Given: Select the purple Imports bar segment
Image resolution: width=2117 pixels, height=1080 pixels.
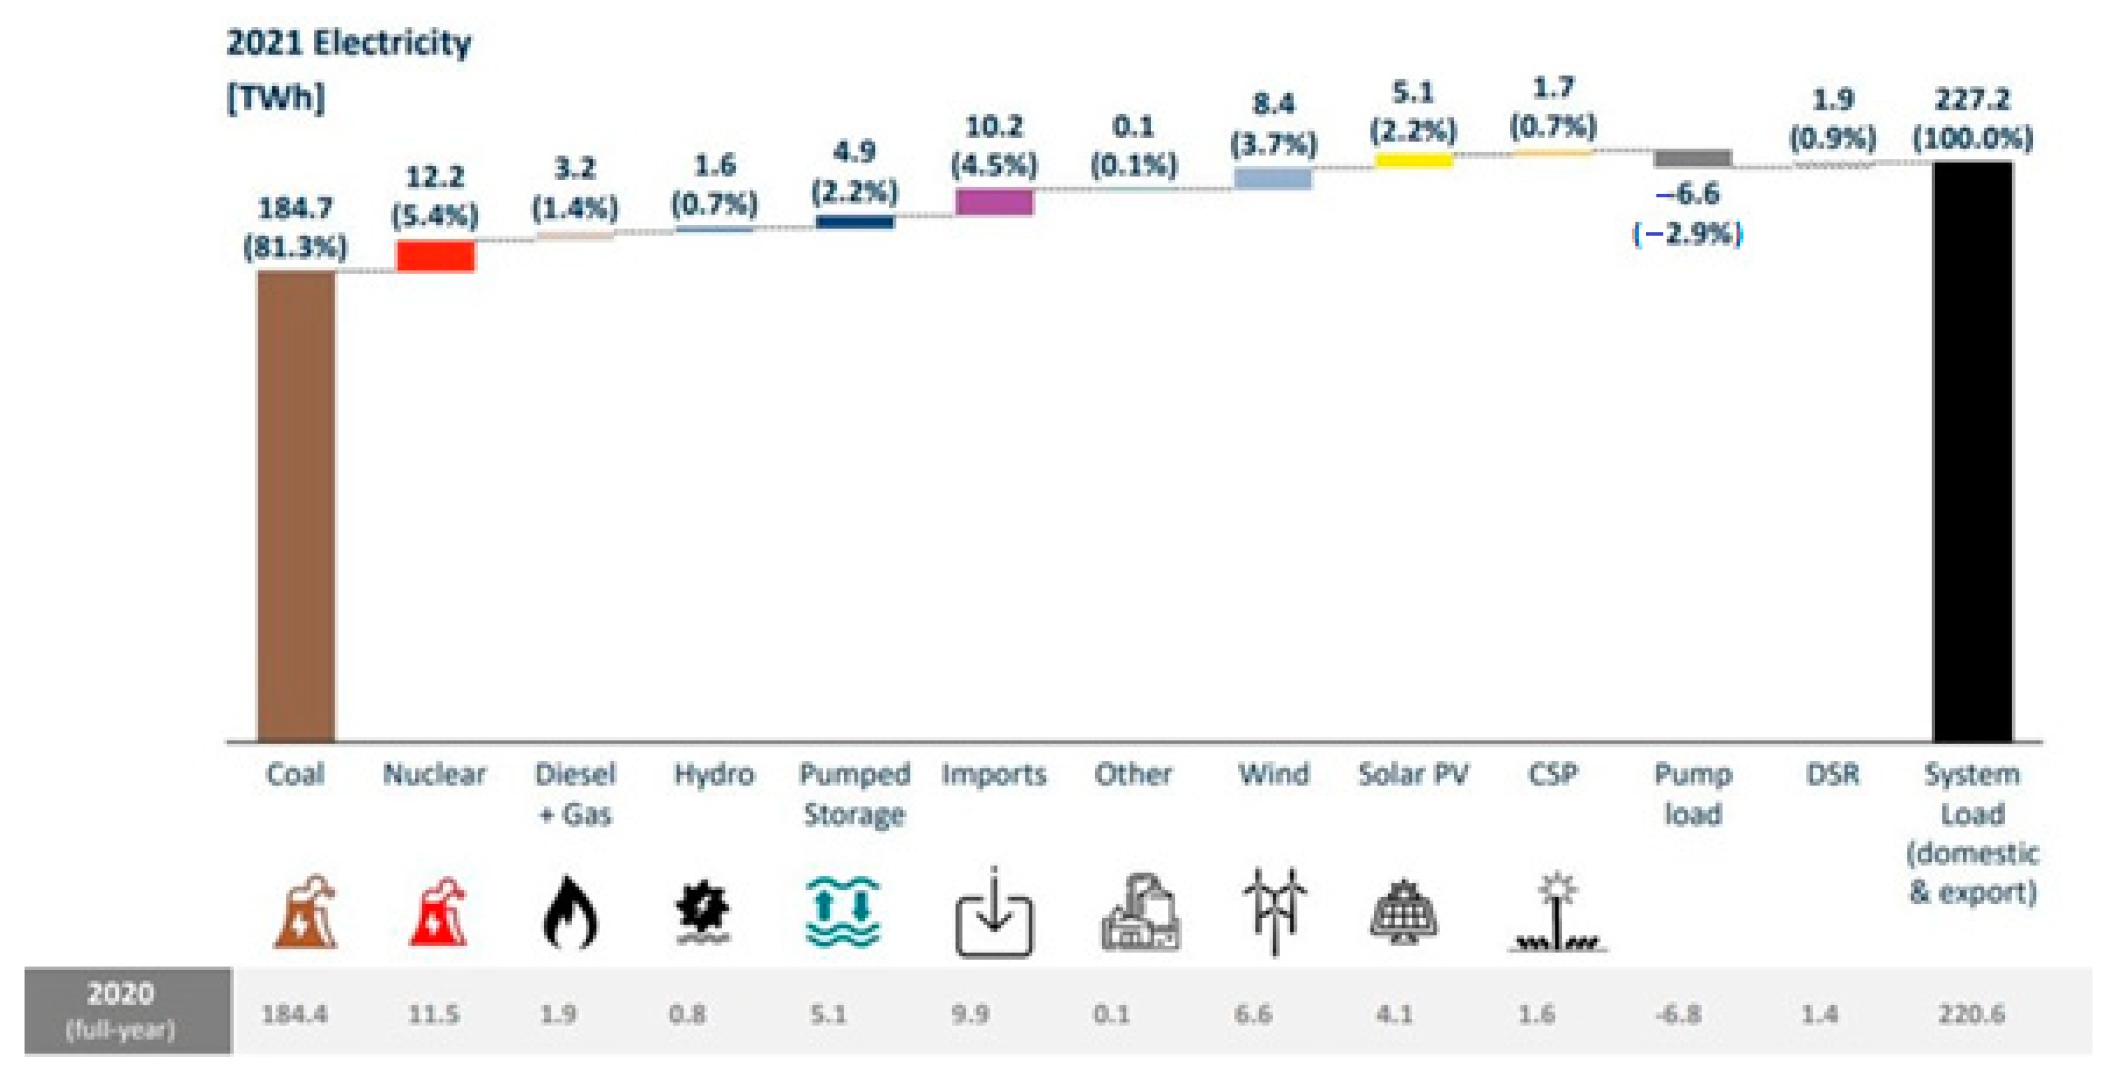Looking at the screenshot, I should (994, 202).
